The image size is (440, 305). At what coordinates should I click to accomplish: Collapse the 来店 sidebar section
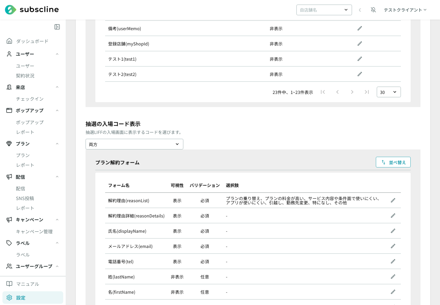[57, 87]
